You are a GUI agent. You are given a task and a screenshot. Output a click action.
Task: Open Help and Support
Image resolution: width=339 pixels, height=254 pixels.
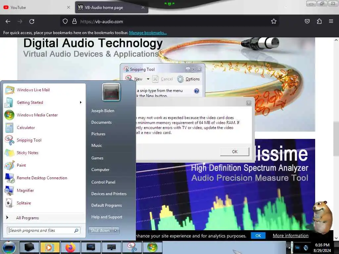click(107, 217)
